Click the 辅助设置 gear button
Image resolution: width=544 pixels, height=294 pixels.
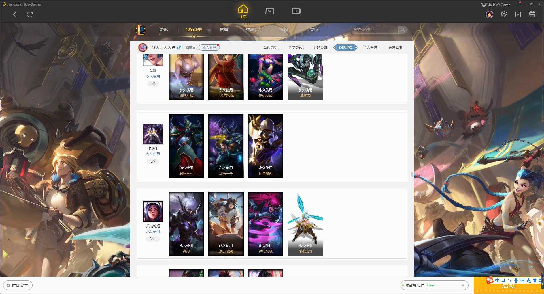click(x=18, y=286)
